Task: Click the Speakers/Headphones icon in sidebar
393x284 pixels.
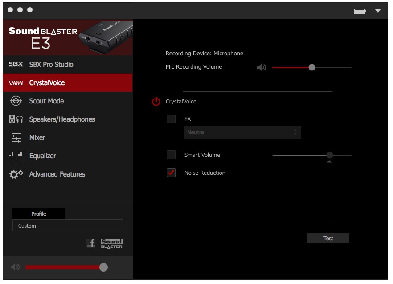Action: (16, 119)
